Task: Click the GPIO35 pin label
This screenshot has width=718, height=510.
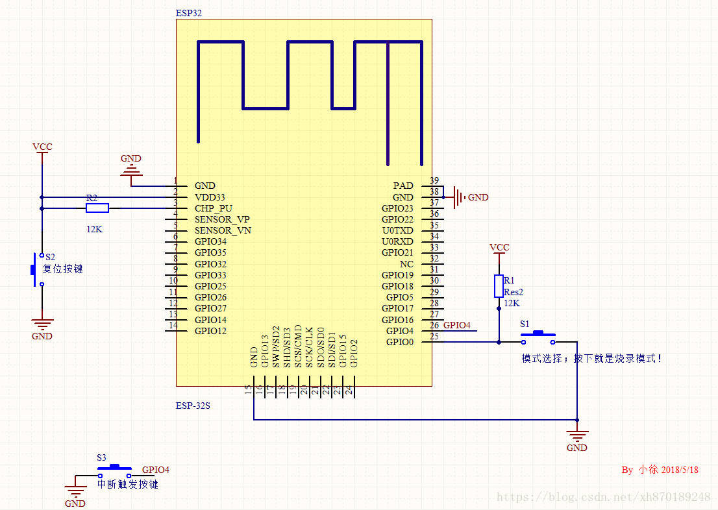Action: (210, 252)
